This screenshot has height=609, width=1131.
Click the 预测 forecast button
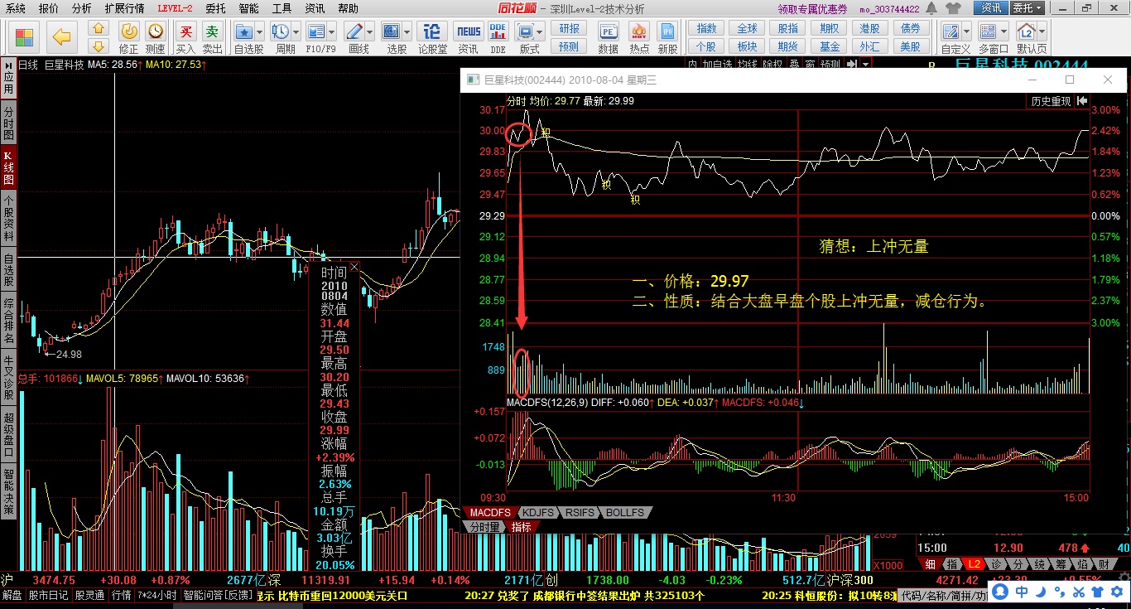coord(569,46)
